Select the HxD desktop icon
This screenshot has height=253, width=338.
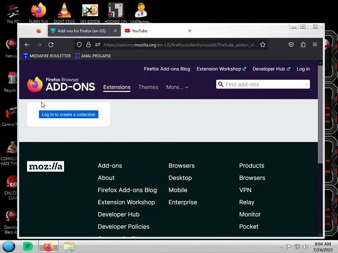pos(90,13)
